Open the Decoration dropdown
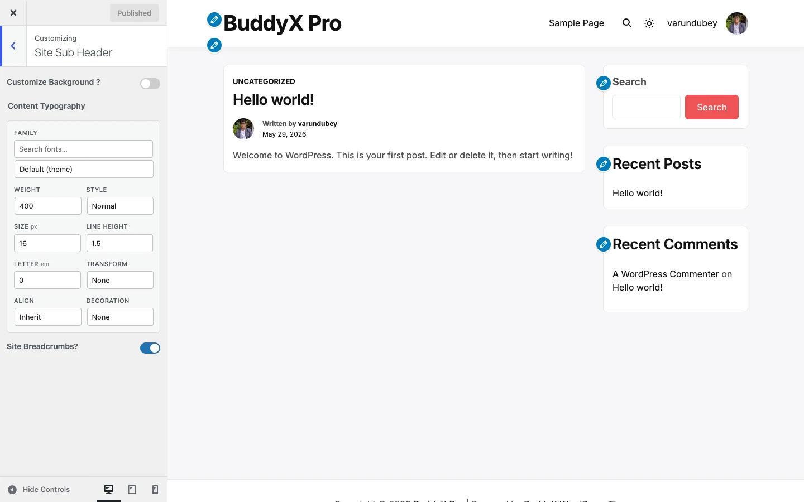Viewport: 804px width, 502px height. click(120, 317)
